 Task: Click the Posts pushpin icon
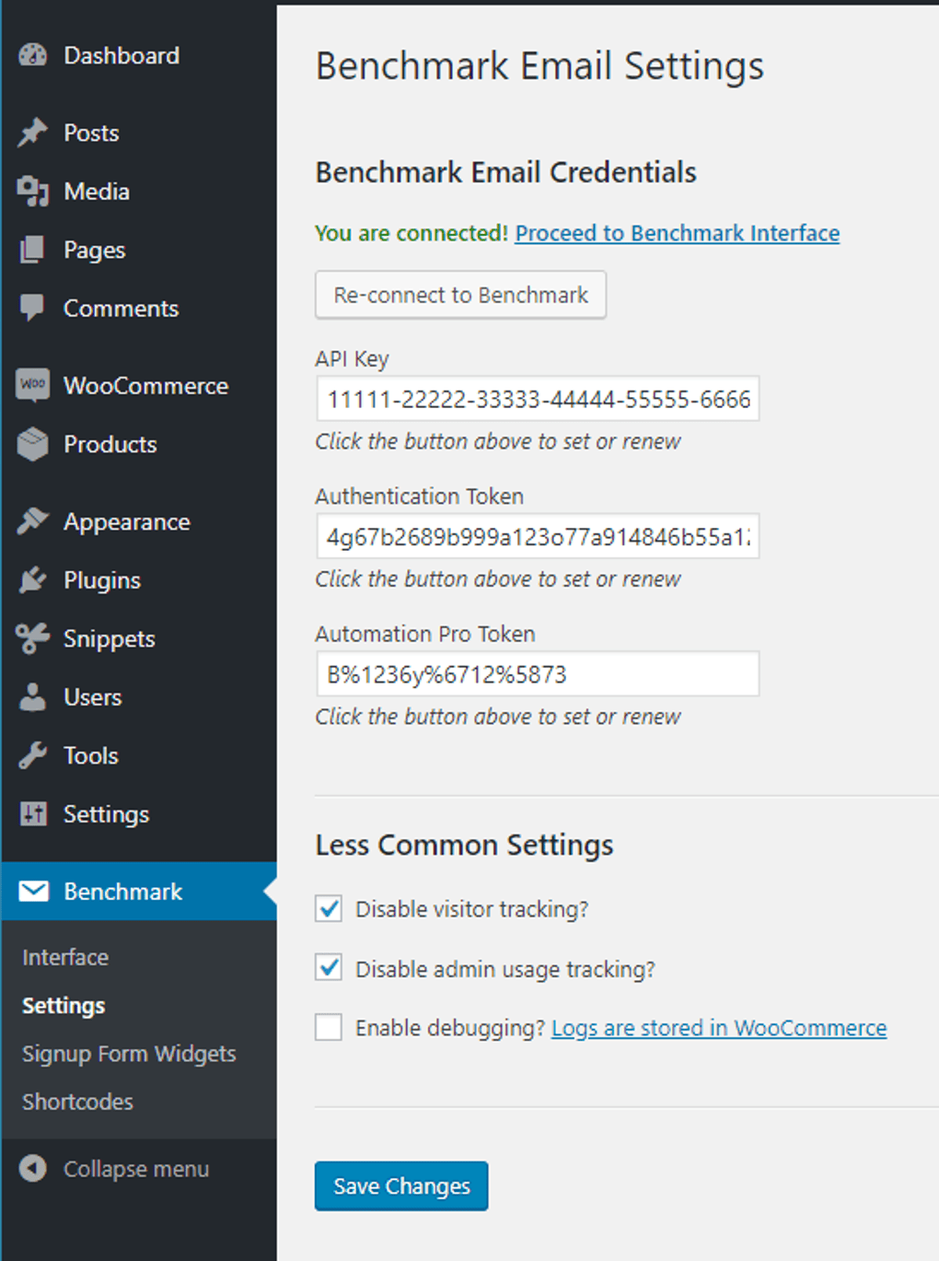tap(33, 133)
